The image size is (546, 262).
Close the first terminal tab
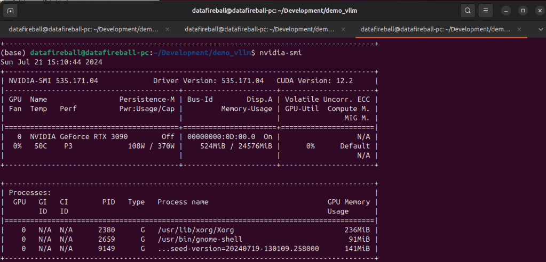[168, 29]
